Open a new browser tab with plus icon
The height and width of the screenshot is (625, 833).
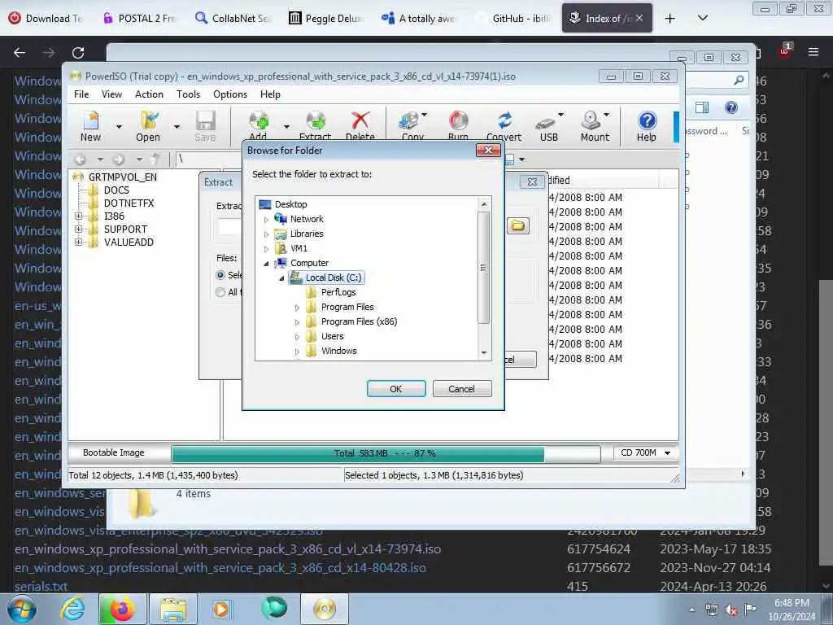pyautogui.click(x=670, y=19)
